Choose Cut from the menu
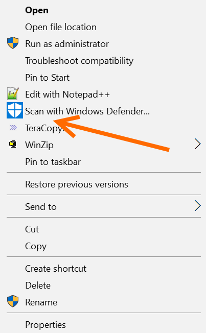This screenshot has height=333, width=206. 32,229
